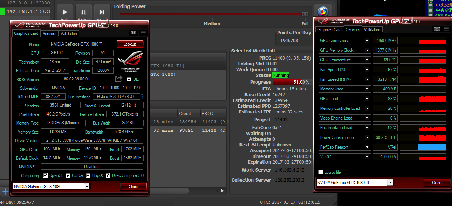Click the BIOS Version field 86.02.39.00.01
The height and width of the screenshot is (206, 452).
point(77,79)
